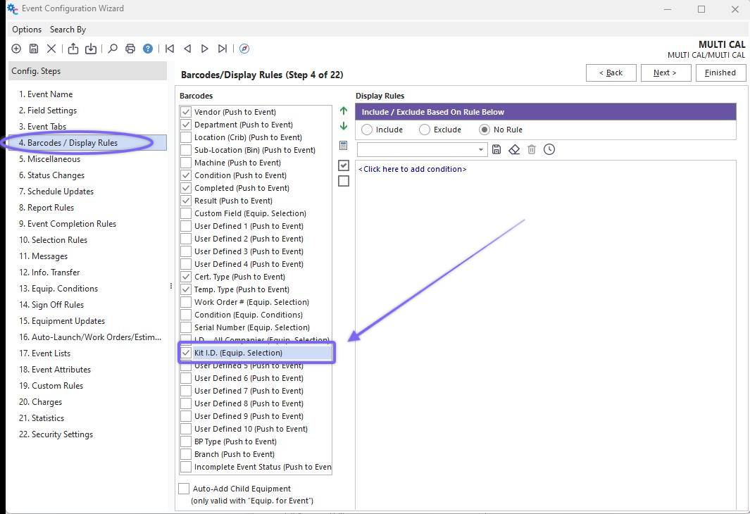Click the eraser icon to clear rule

(x=514, y=149)
